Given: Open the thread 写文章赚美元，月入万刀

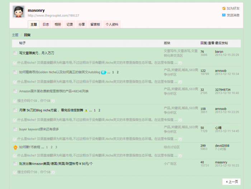Looking at the screenshot, I should 37,53.
